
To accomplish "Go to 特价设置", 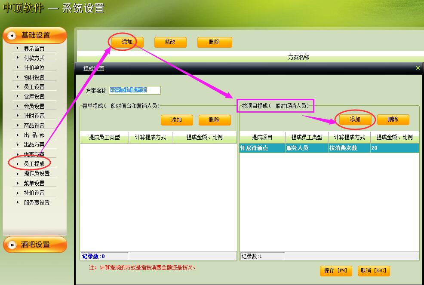I will click(x=34, y=193).
